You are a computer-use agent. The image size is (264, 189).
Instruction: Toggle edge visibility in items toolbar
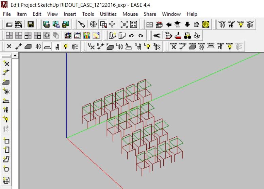19,47
